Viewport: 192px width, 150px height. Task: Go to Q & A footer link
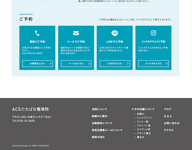(x=168, y=116)
